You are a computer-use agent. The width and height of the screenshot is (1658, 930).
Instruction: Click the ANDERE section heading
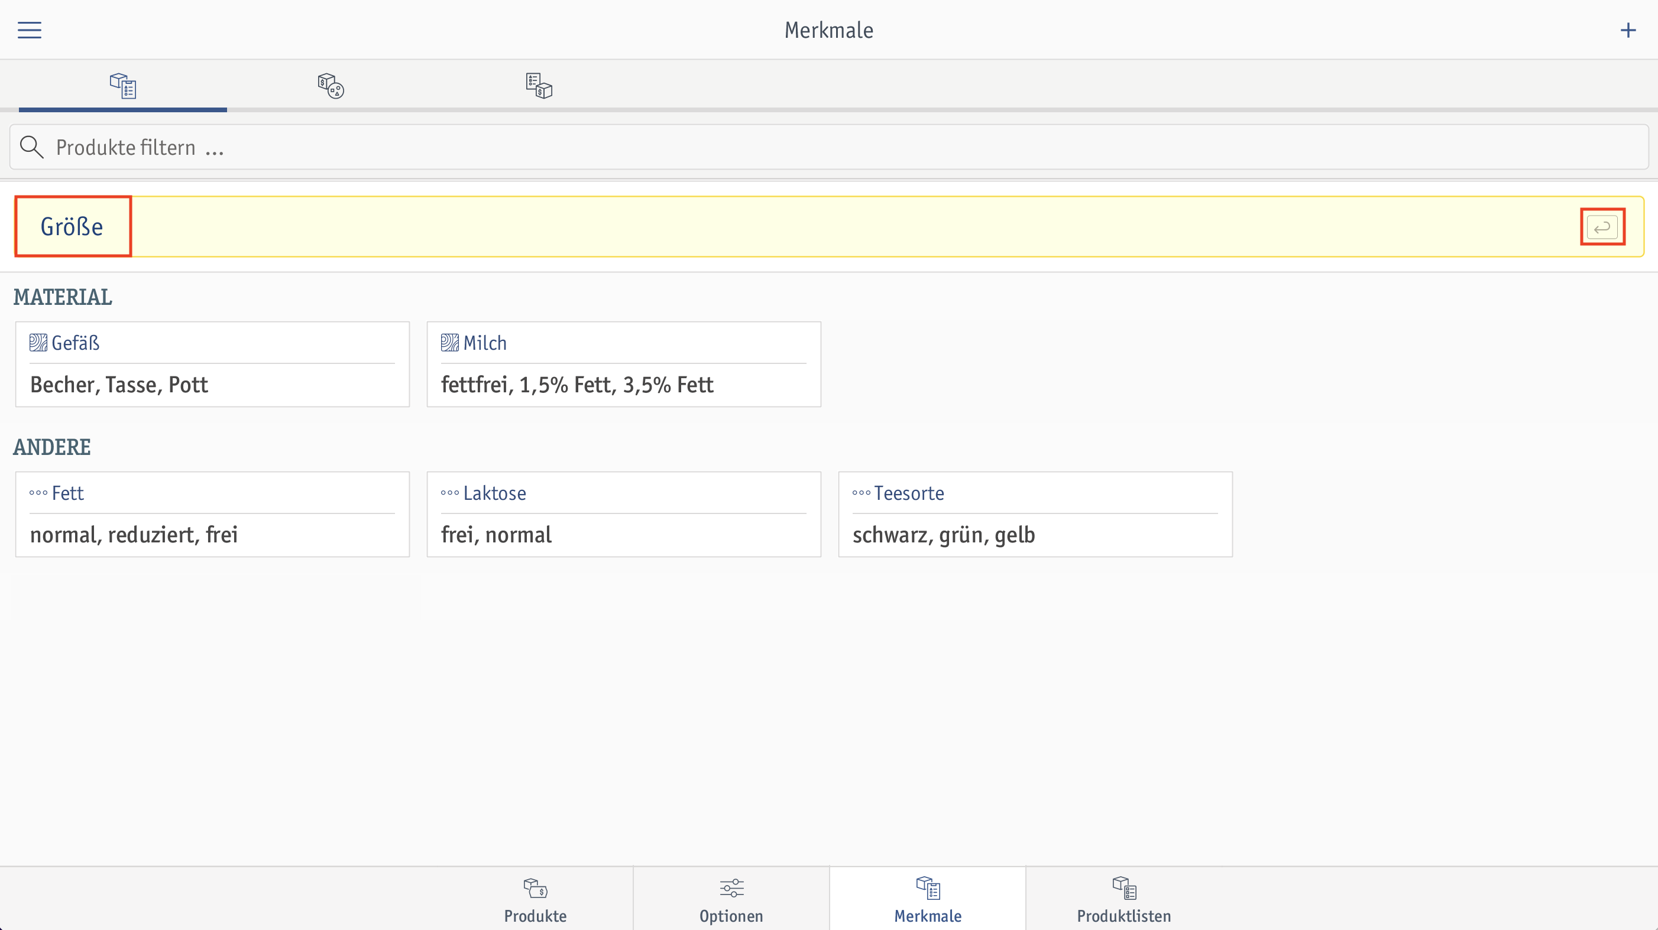point(51,447)
